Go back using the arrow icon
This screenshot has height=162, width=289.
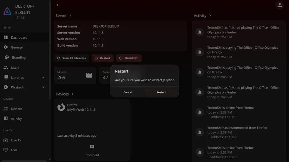(x=58, y=5)
